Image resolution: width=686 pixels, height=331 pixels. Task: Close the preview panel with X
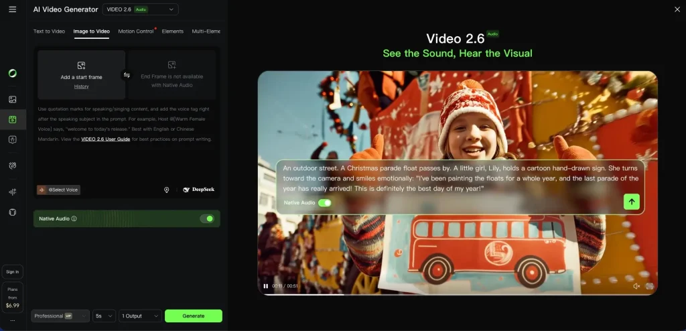pos(677,9)
